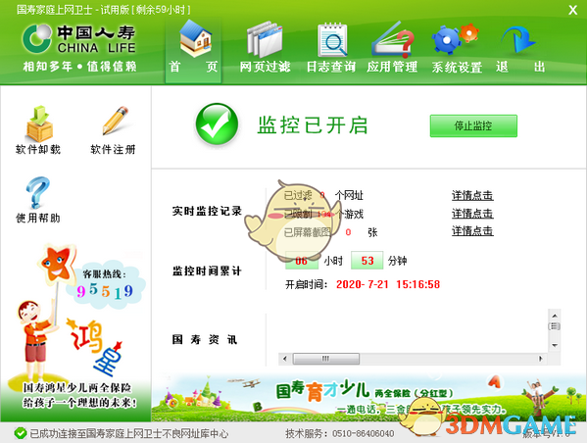
Task: Click the 监控已开启 status text
Action: tap(313, 125)
